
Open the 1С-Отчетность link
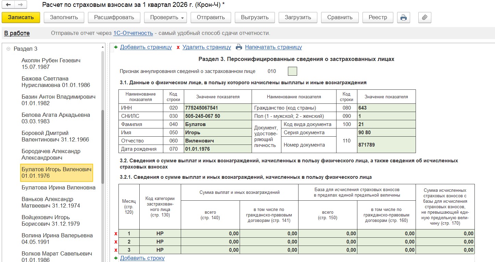[133, 33]
